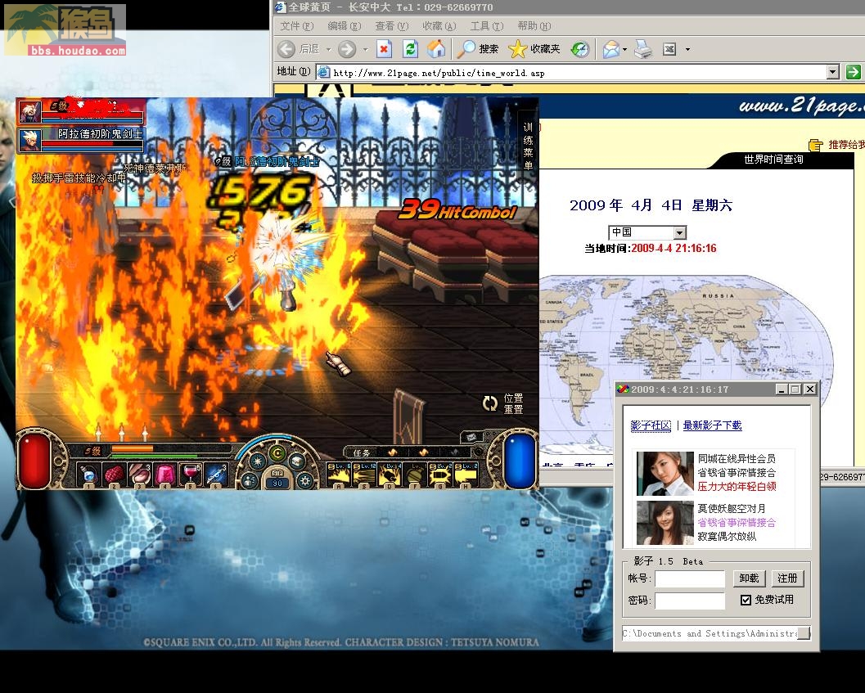Viewport: 865px width, 693px height.
Task: Use the wine glass item in hotbar slot 5
Action: tap(191, 475)
